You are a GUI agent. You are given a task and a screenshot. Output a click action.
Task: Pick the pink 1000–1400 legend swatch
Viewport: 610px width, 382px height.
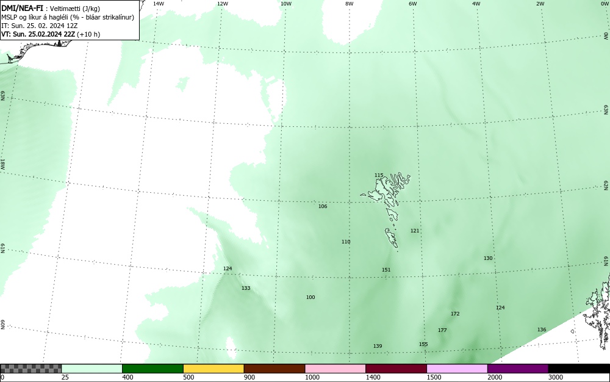(x=335, y=369)
